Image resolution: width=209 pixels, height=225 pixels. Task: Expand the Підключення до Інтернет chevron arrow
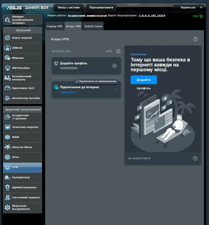click(x=116, y=90)
